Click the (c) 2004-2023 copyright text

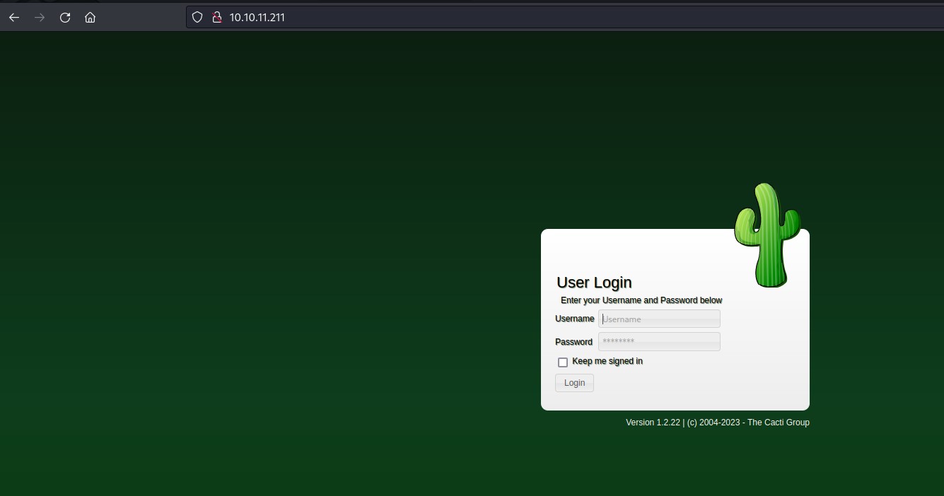(713, 423)
